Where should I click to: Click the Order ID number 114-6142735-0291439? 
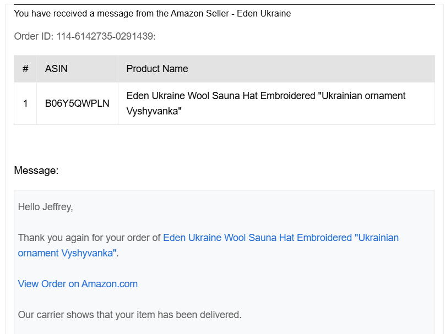coord(106,36)
